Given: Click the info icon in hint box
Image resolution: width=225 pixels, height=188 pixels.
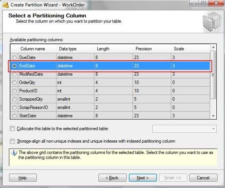Looking at the screenshot, I should pos(14,153).
